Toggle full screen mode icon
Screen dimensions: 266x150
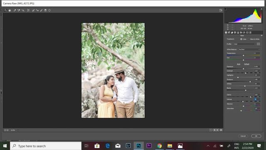(x=221, y=10)
